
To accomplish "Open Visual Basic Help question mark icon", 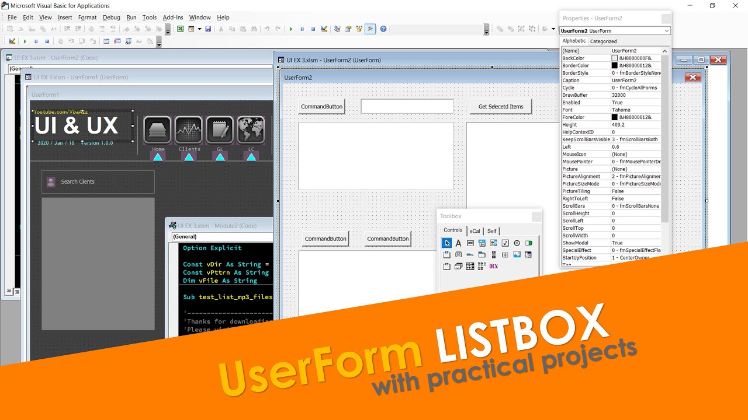I will click(x=383, y=29).
